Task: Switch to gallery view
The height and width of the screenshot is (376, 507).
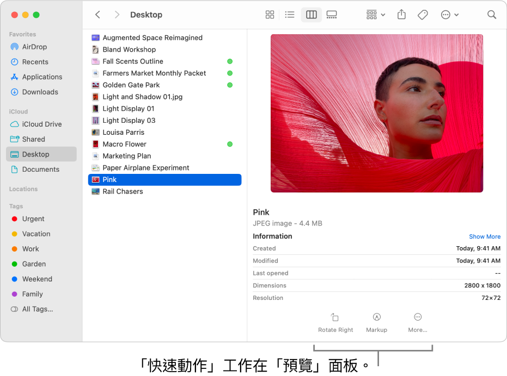Action: tap(332, 15)
